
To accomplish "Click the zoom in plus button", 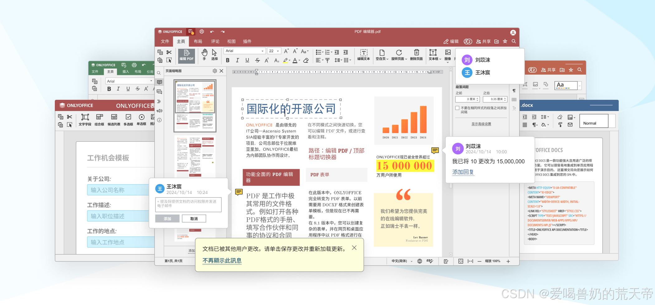I will (x=508, y=261).
